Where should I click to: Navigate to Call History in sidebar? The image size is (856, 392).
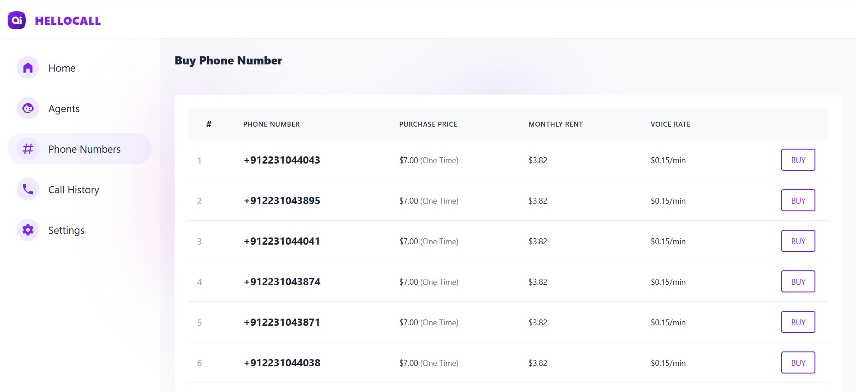tap(74, 189)
